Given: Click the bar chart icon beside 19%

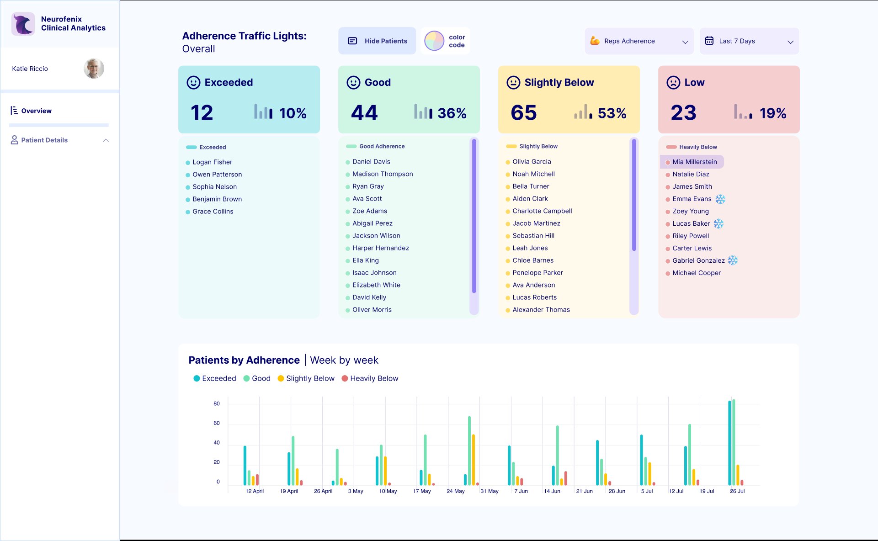Looking at the screenshot, I should click(x=743, y=111).
